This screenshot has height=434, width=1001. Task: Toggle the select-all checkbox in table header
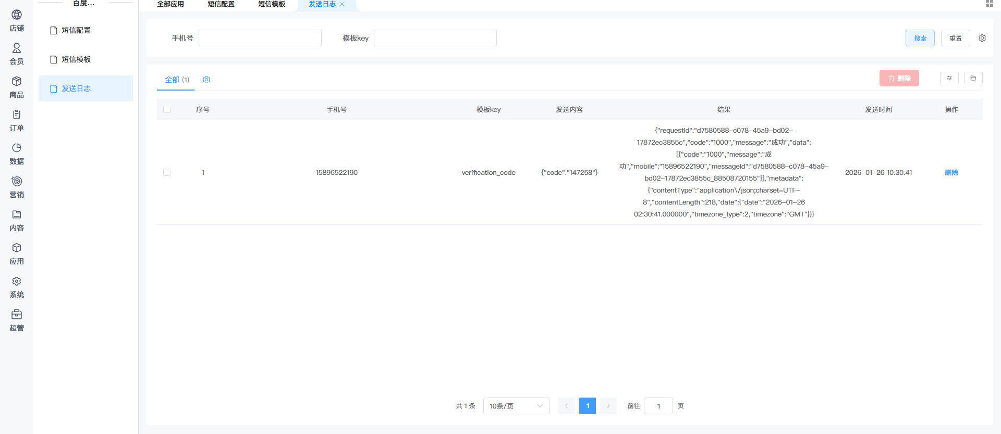tap(167, 109)
